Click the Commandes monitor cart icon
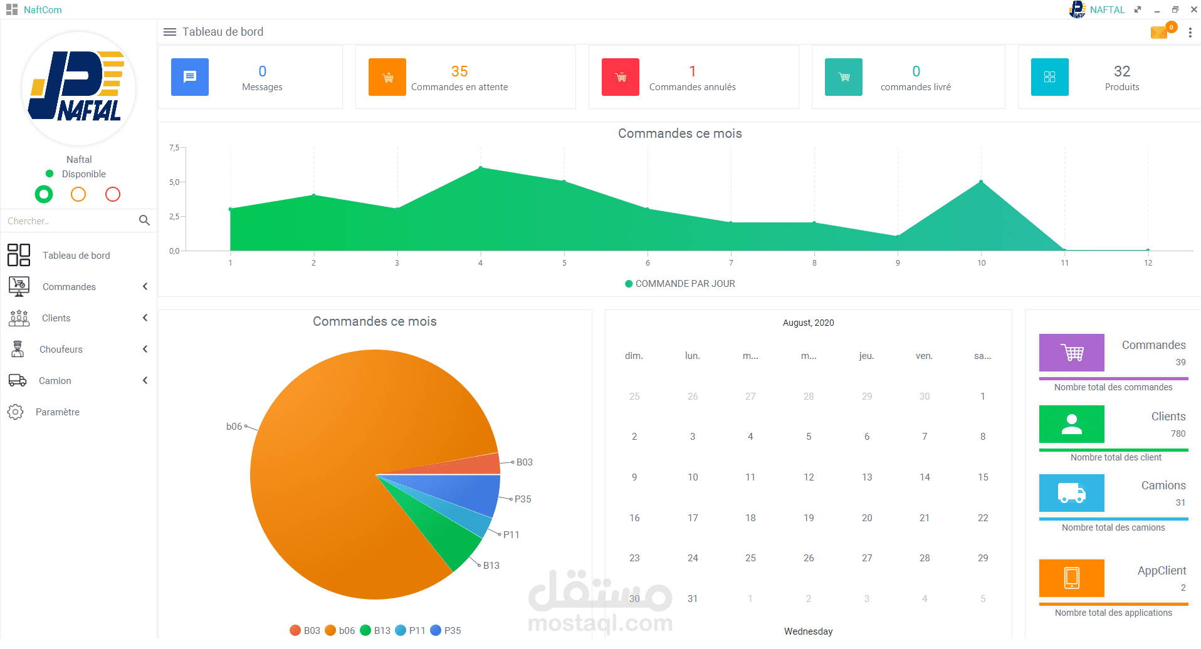The height and width of the screenshot is (649, 1201). tap(19, 286)
